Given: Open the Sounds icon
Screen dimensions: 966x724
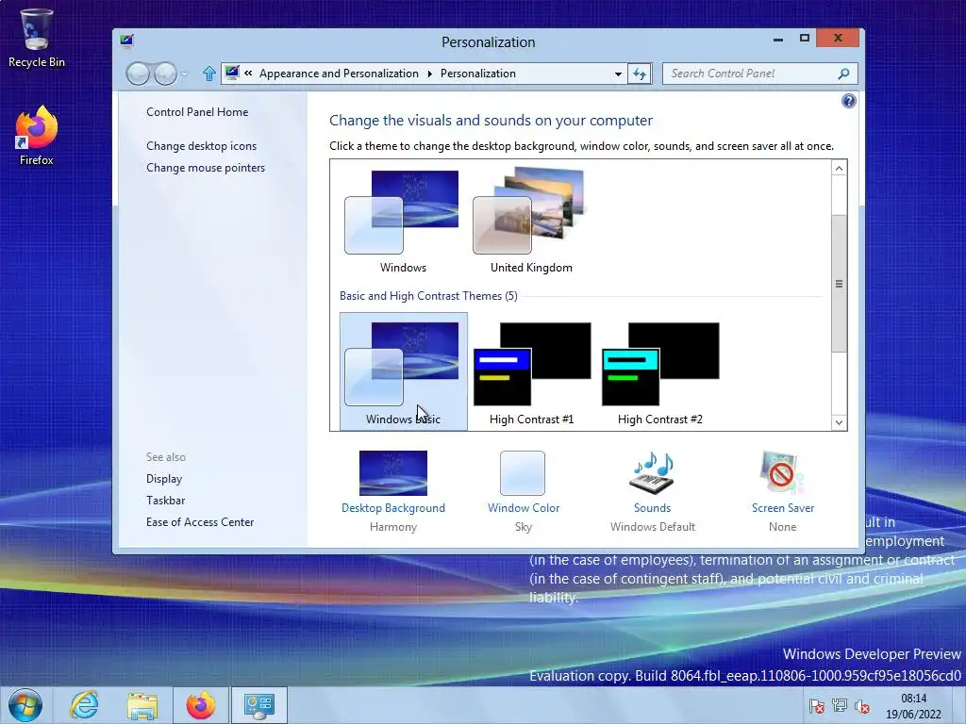Looking at the screenshot, I should coord(652,473).
